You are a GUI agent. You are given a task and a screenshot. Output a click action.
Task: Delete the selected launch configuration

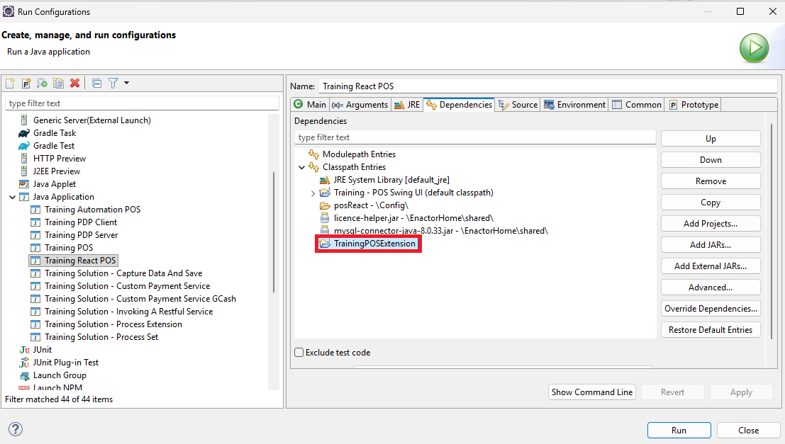pyautogui.click(x=74, y=83)
